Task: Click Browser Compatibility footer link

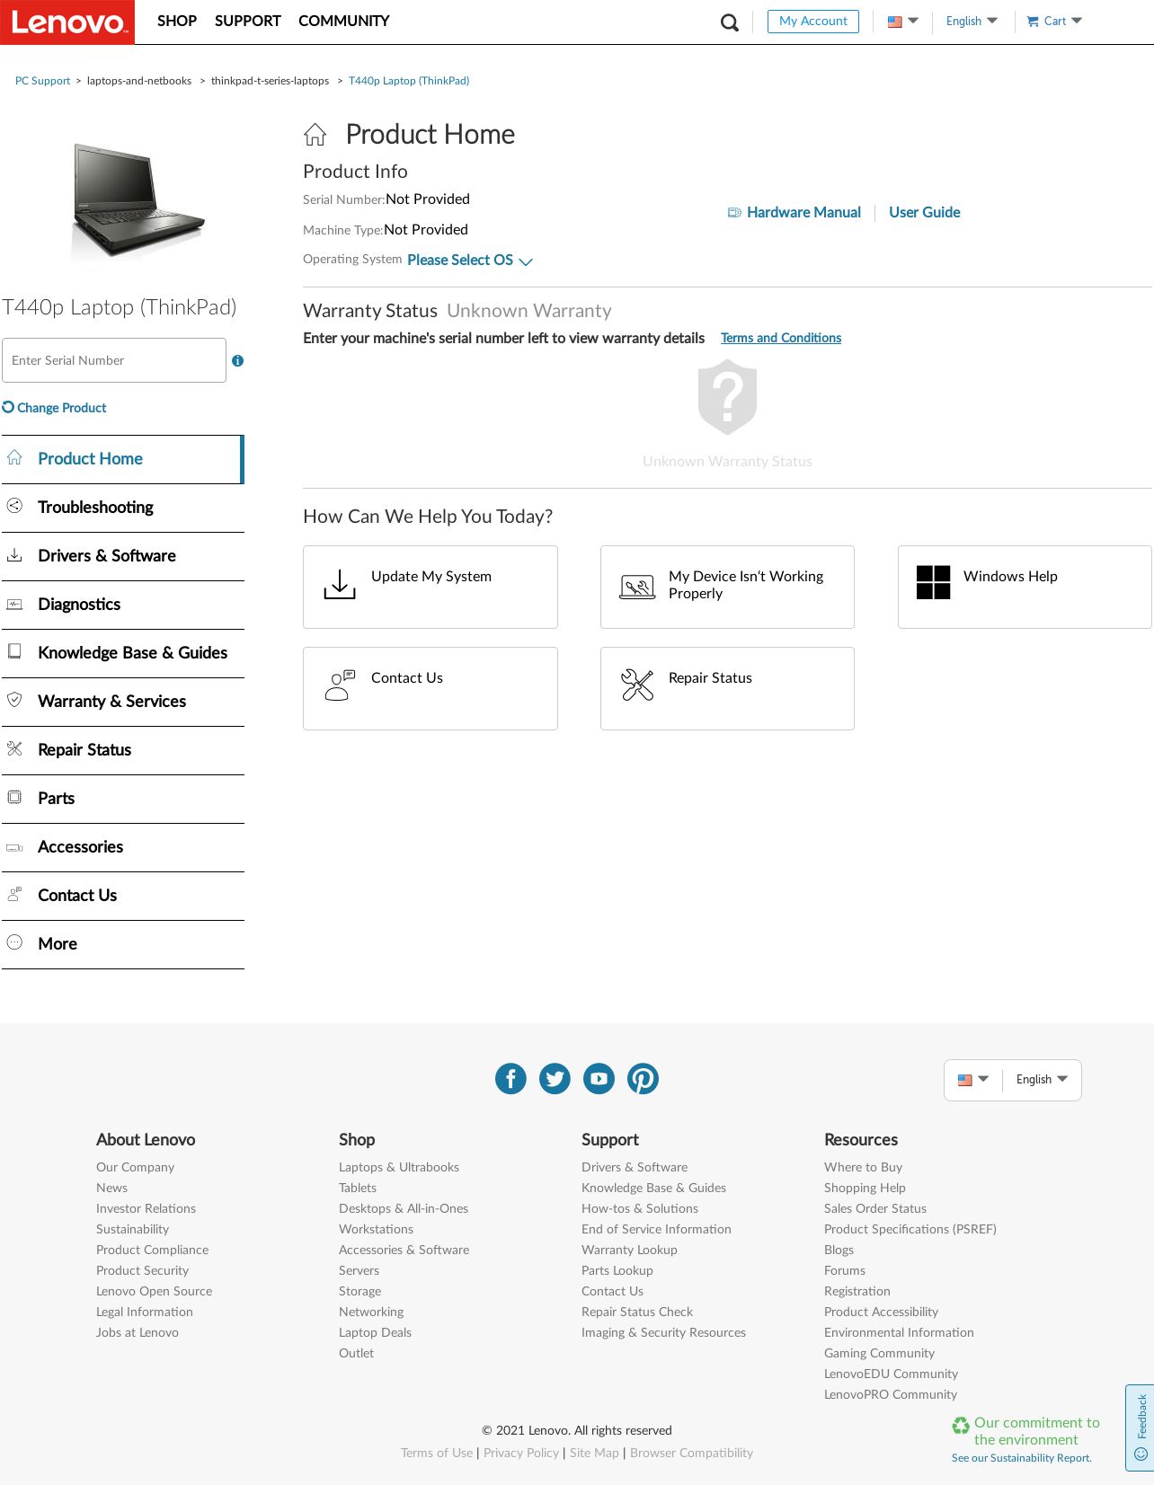Action: coord(691,1453)
